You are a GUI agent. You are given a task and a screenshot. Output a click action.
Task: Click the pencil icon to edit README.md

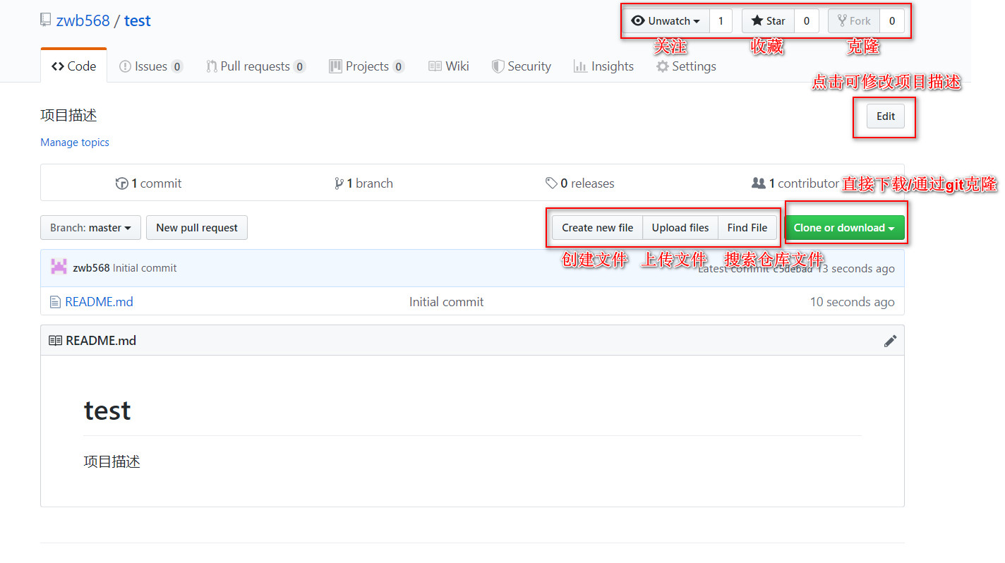coord(890,340)
